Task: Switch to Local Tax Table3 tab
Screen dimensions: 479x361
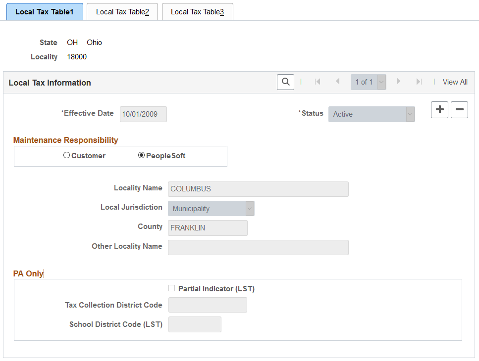Action: click(197, 12)
